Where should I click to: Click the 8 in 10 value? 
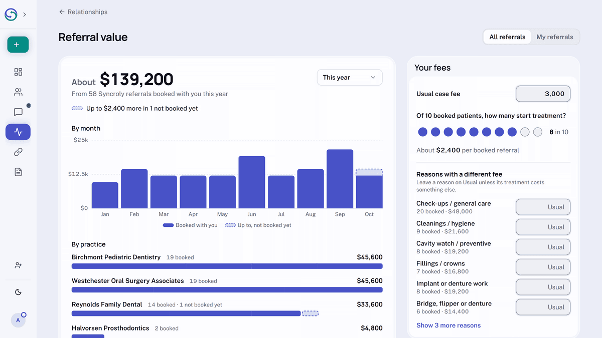(559, 132)
